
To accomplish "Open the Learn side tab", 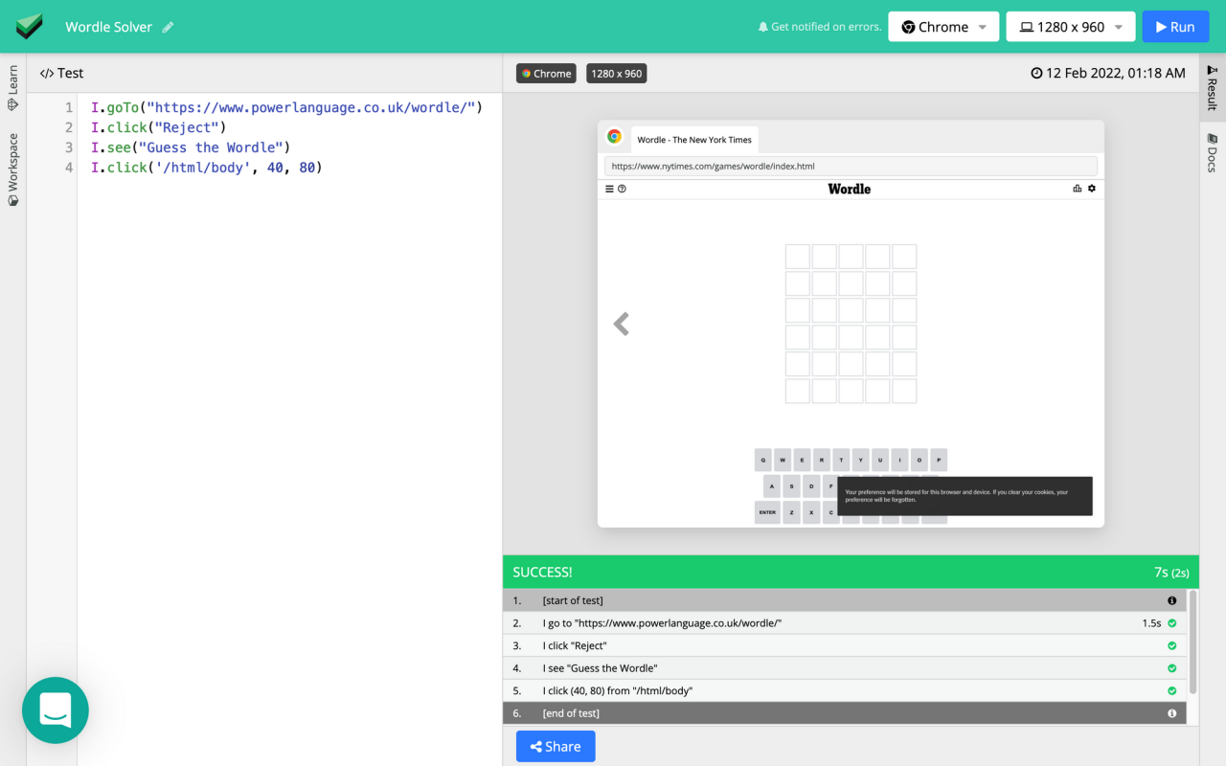I will coord(12,87).
